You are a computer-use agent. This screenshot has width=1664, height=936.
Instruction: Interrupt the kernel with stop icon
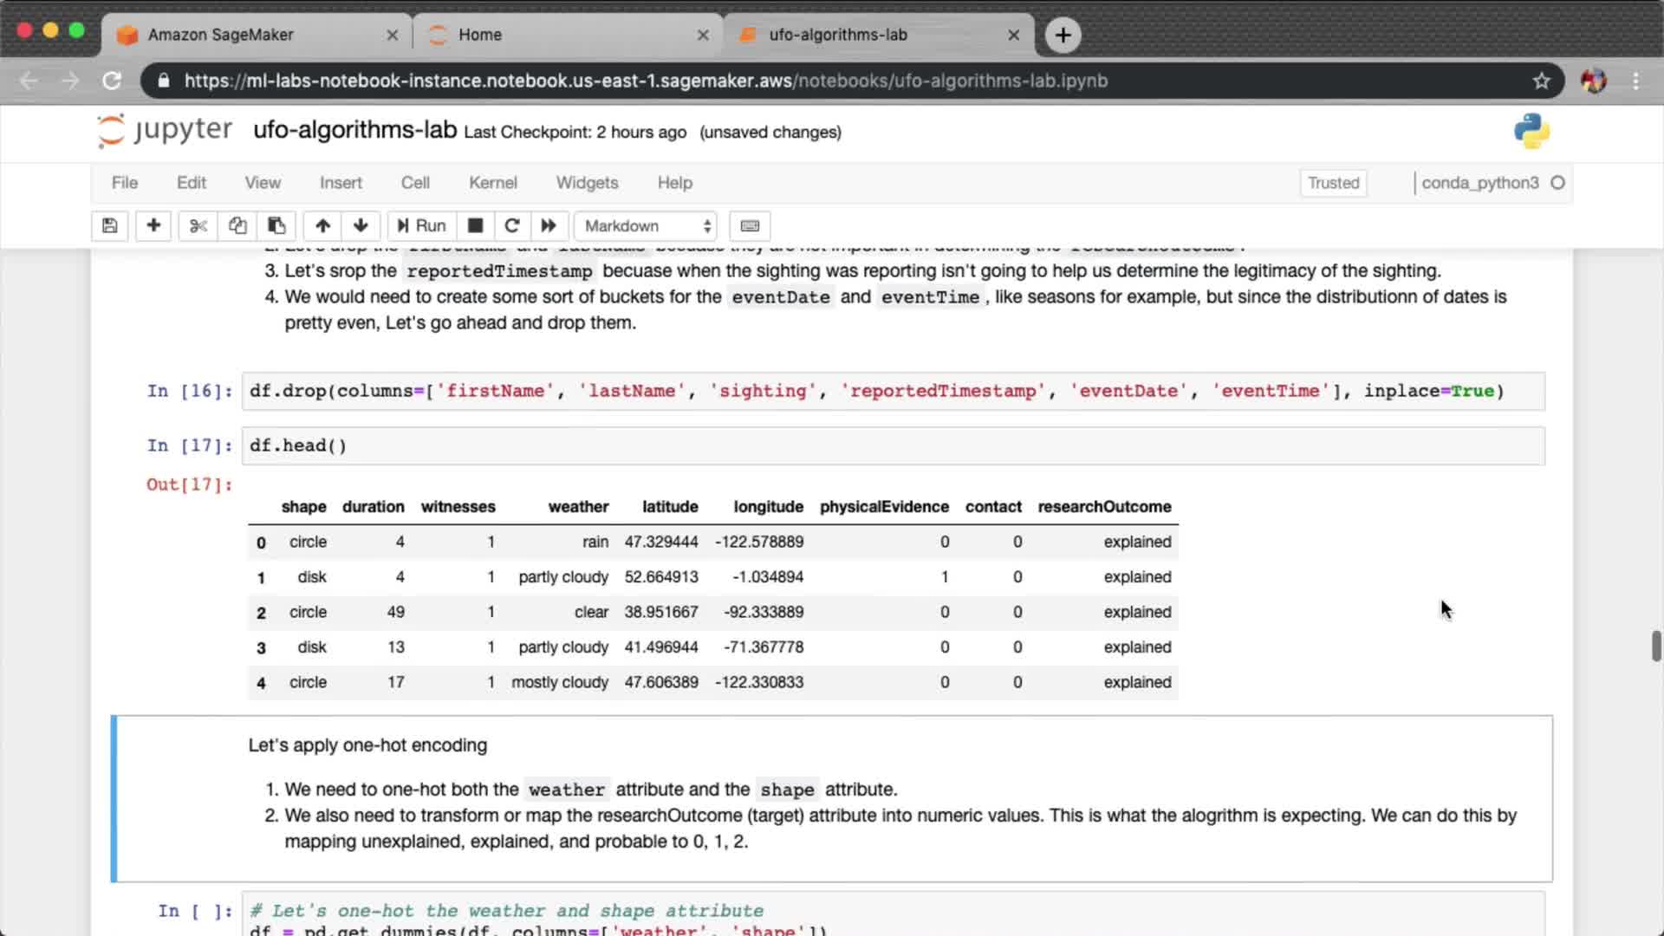coord(475,225)
